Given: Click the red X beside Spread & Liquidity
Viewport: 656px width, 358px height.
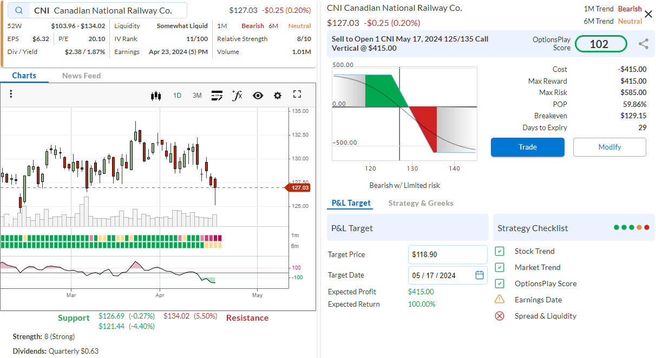Looking at the screenshot, I should (x=500, y=316).
